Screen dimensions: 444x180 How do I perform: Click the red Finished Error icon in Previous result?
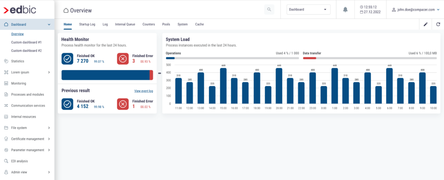pos(123,104)
